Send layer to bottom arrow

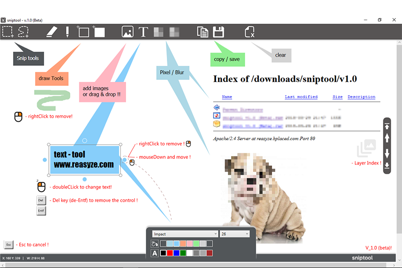click(x=387, y=165)
